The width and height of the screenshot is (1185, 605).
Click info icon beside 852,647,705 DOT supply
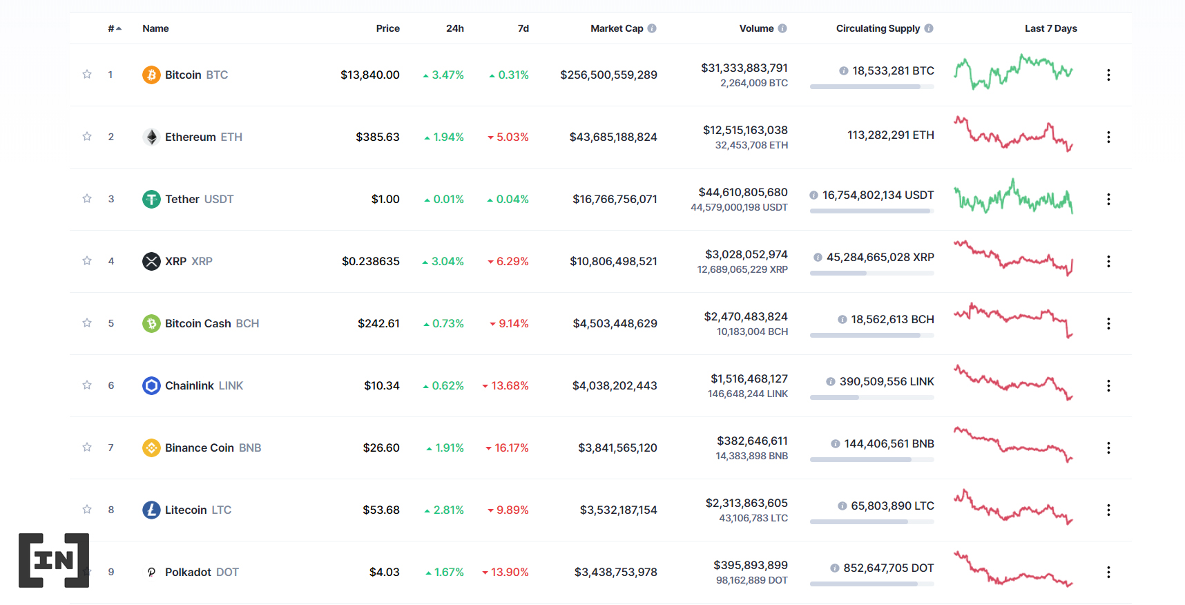[x=835, y=568]
